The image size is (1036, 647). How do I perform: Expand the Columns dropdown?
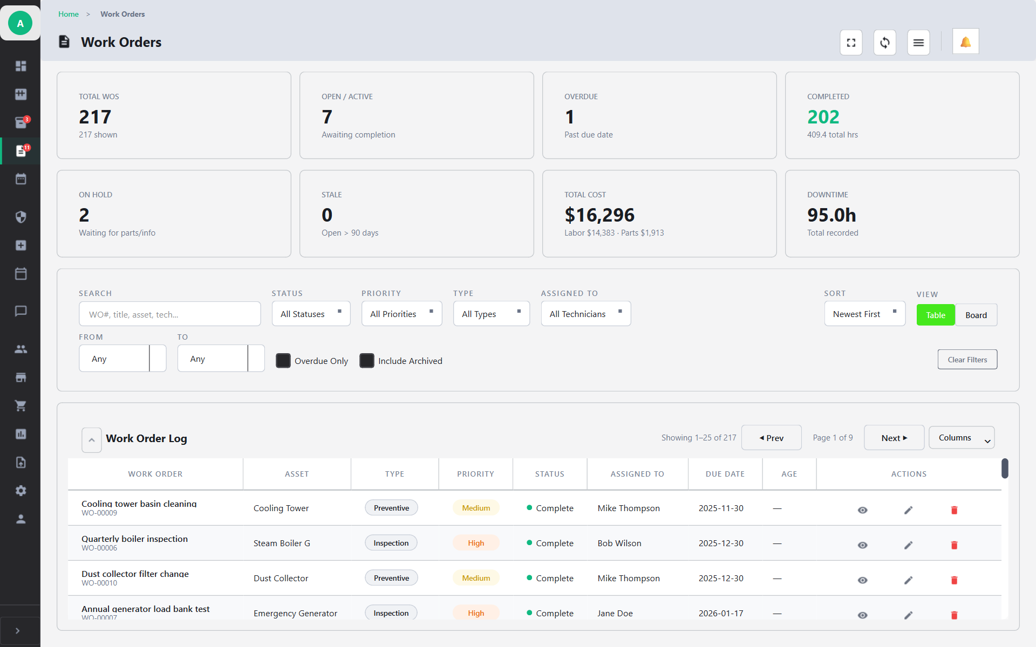961,437
